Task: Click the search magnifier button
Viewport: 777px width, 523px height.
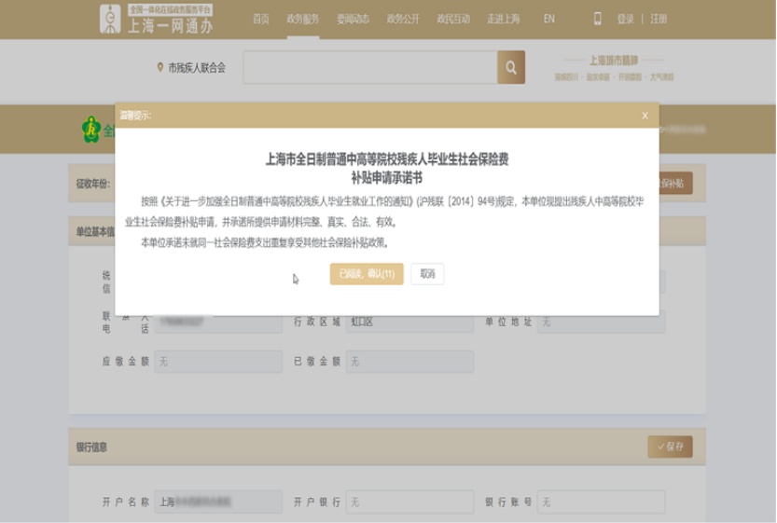Action: (511, 68)
